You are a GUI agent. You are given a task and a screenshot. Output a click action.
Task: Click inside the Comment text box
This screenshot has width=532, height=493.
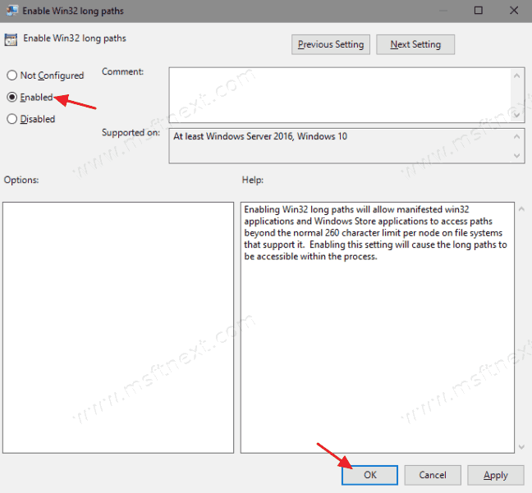point(340,87)
